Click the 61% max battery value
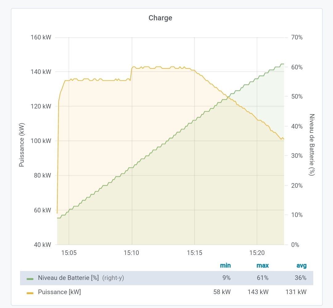This screenshot has height=308, width=333. coord(263,278)
